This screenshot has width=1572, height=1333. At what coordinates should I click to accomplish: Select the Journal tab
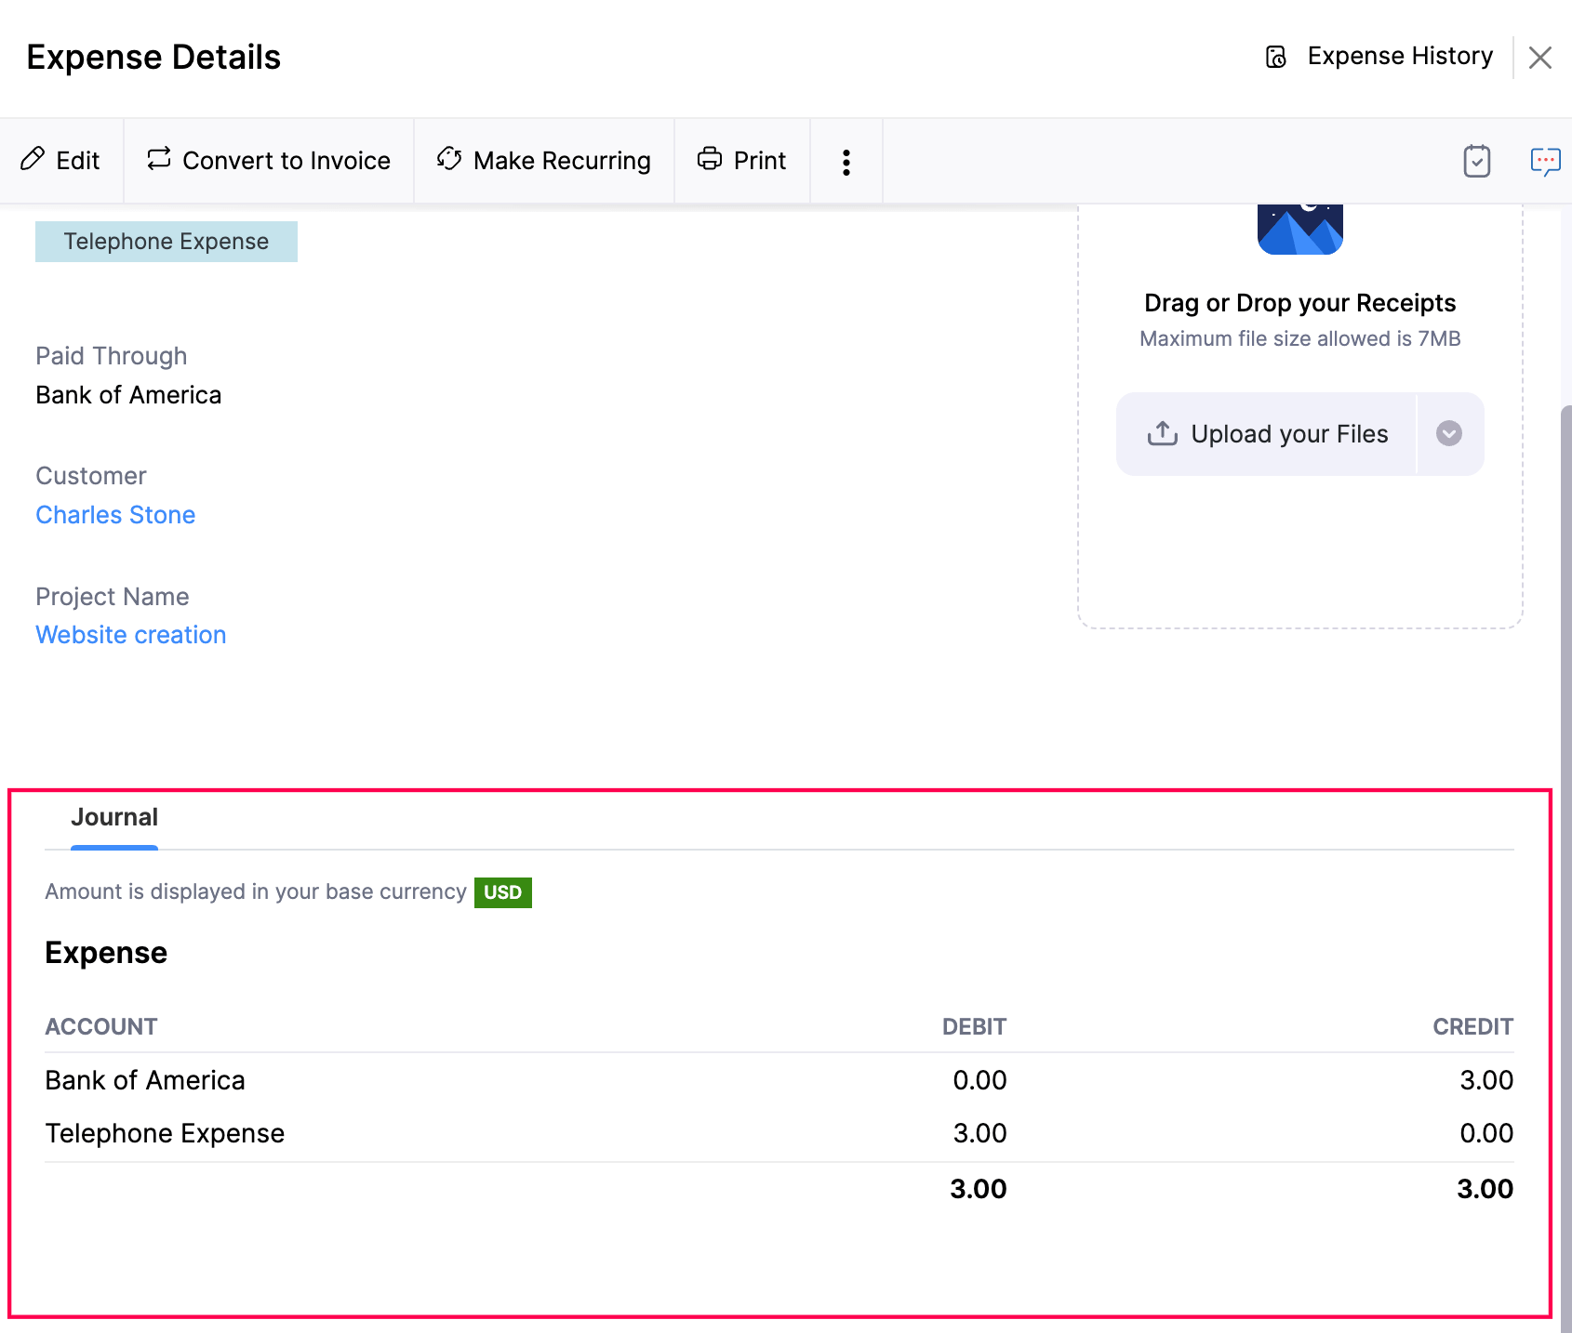(x=114, y=818)
